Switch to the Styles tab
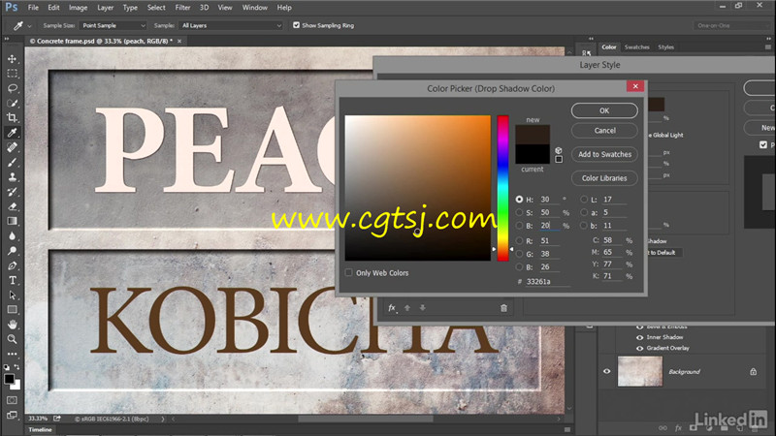Viewport: 776px width, 436px height. (665, 47)
